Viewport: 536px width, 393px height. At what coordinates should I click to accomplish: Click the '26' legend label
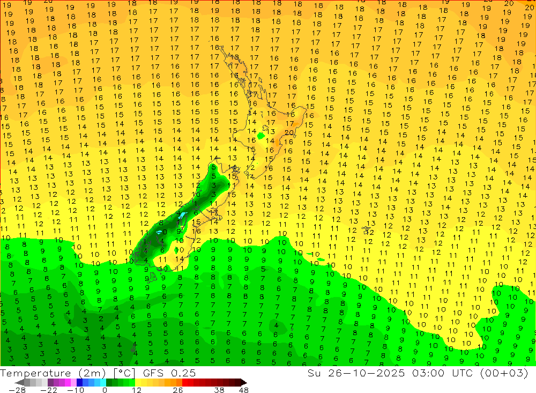pyautogui.click(x=178, y=390)
